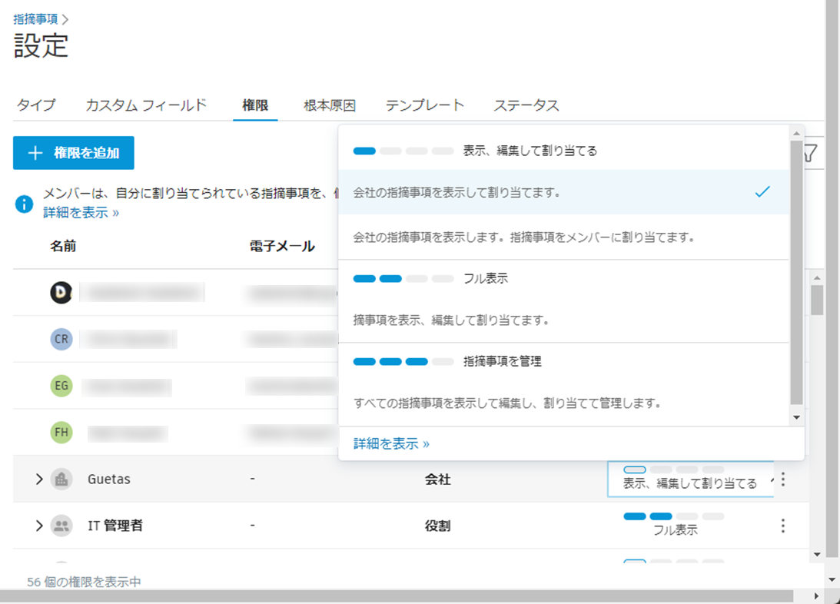
Task: Open the テンプレート tab
Action: point(425,105)
